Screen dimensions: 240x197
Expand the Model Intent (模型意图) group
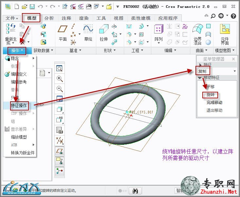(x=225, y=50)
